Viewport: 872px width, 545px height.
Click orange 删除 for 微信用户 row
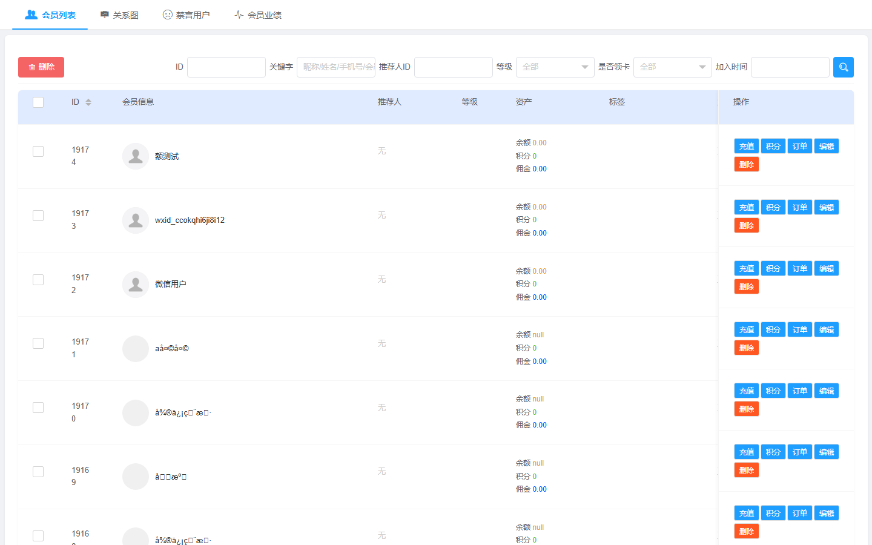pyautogui.click(x=747, y=287)
